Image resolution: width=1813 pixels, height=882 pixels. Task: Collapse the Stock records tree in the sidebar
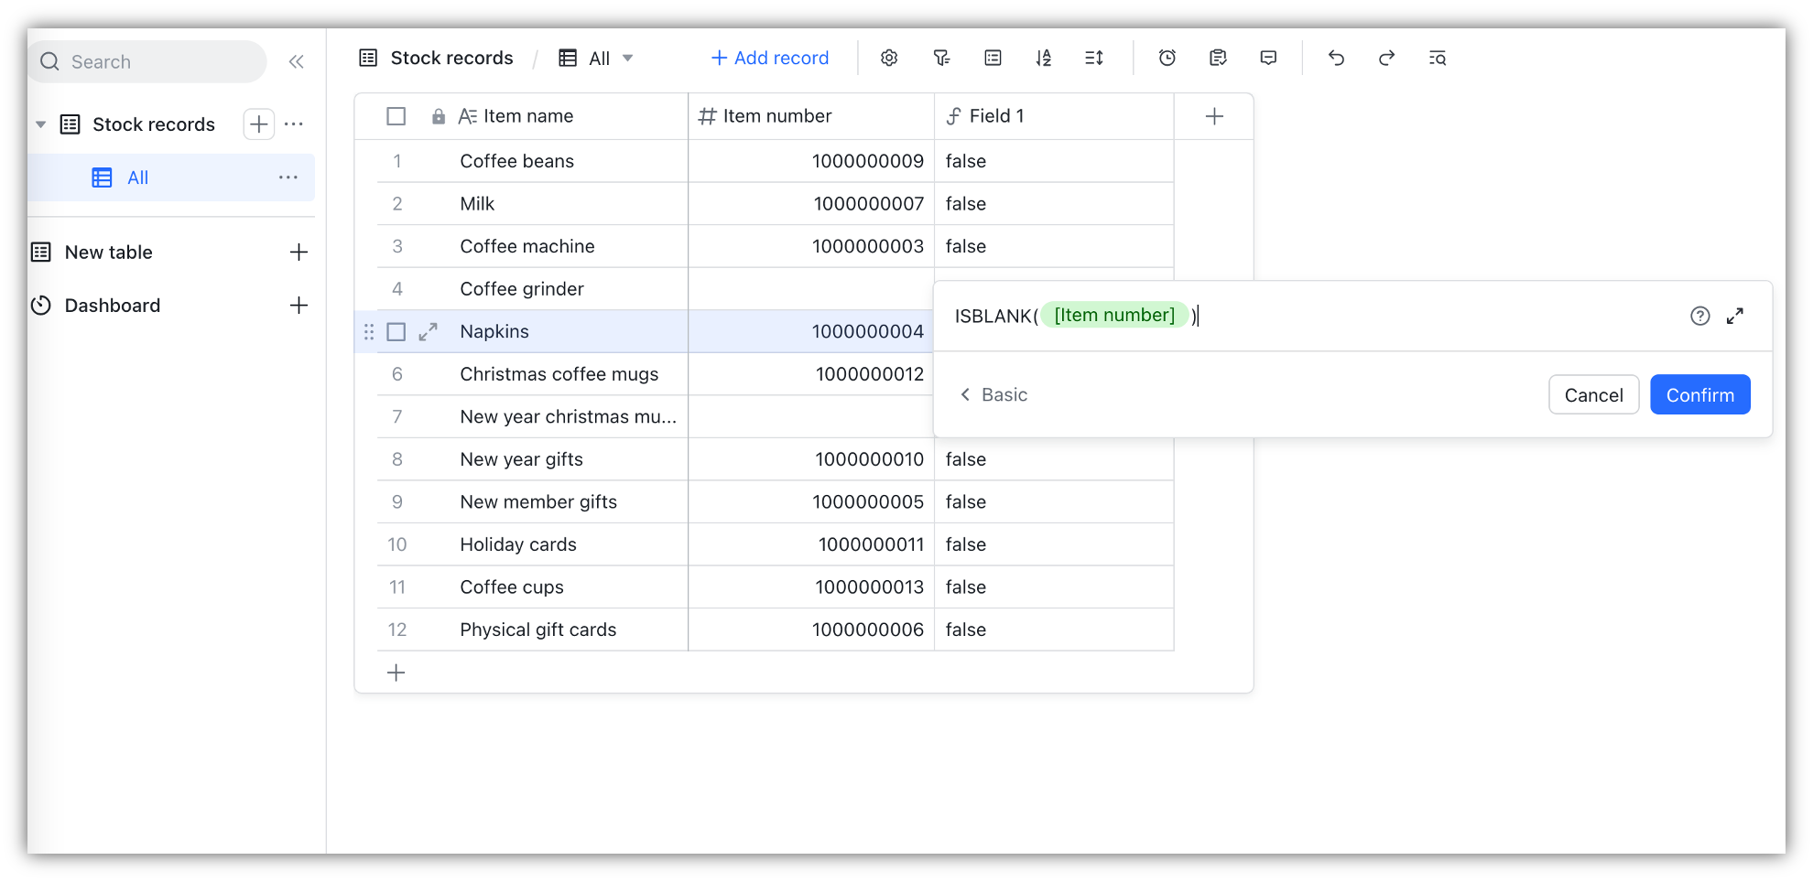pyautogui.click(x=40, y=124)
